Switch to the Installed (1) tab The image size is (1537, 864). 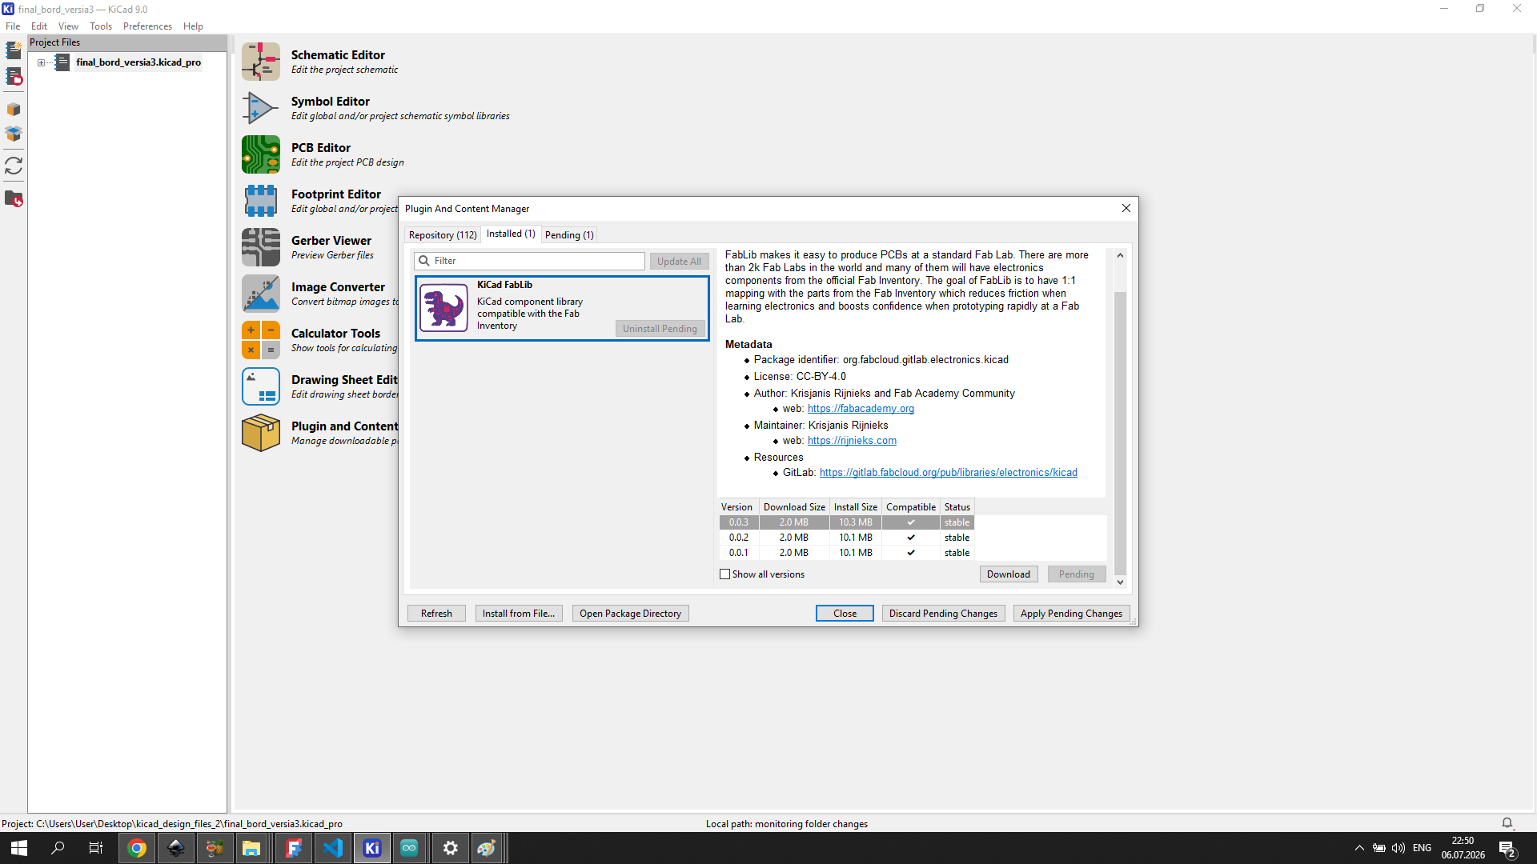pyautogui.click(x=511, y=234)
